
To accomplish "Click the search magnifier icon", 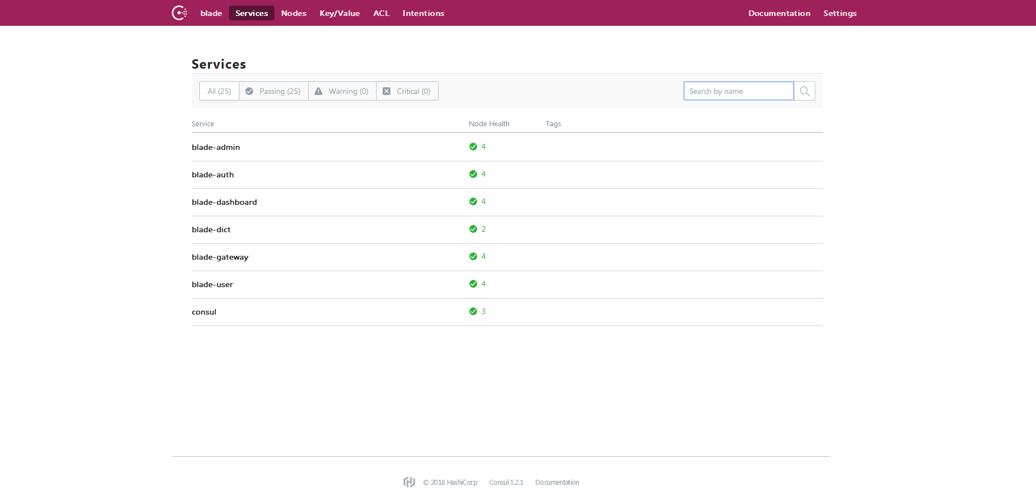I will coord(804,91).
